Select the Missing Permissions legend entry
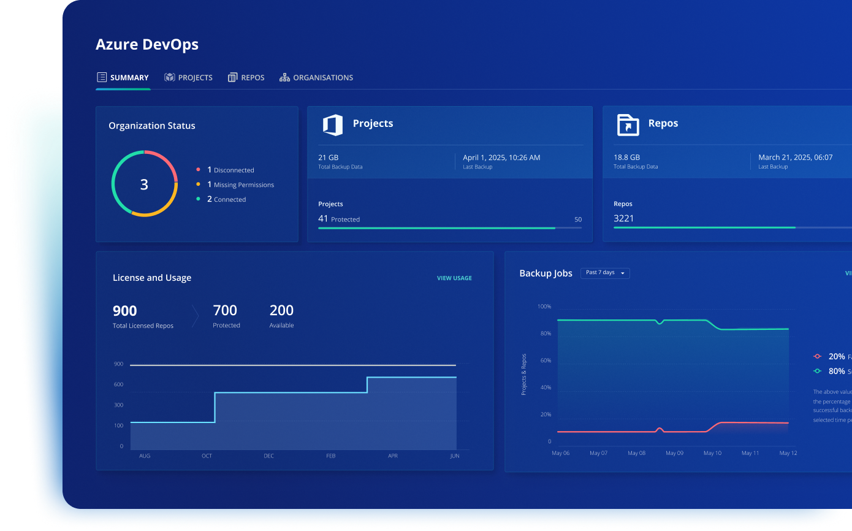The image size is (852, 531). tap(241, 185)
